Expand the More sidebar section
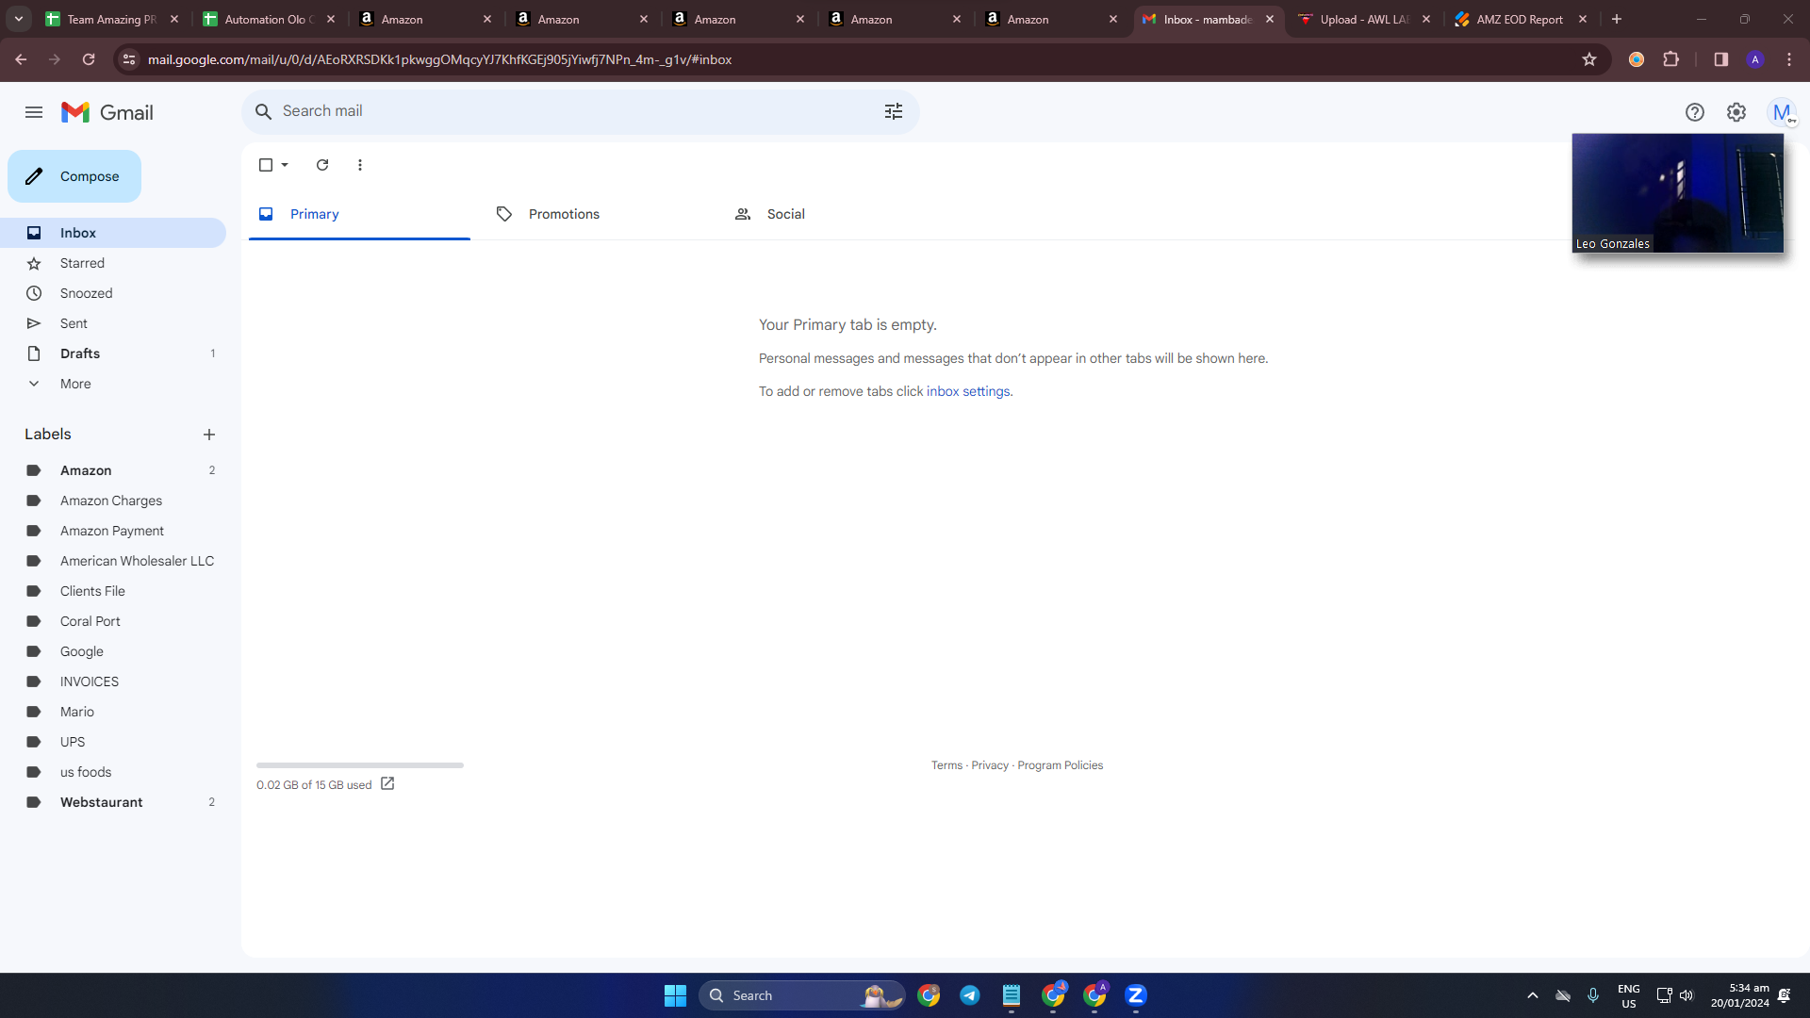The image size is (1810, 1018). click(x=113, y=384)
